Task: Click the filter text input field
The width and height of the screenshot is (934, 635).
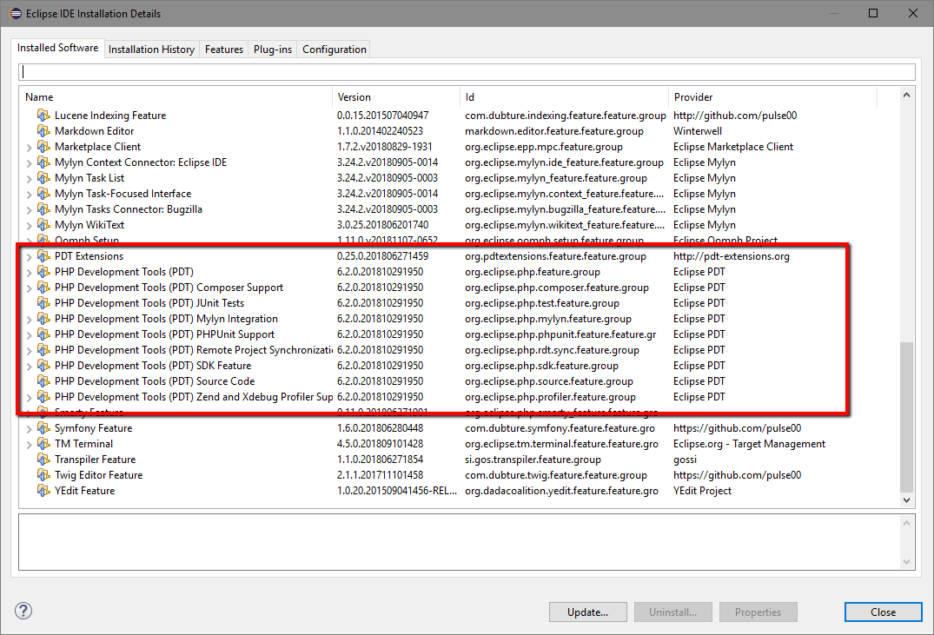Action: click(x=467, y=72)
